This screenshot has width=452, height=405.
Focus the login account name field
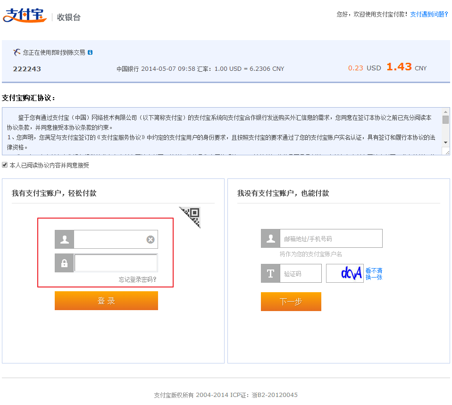[116, 239]
